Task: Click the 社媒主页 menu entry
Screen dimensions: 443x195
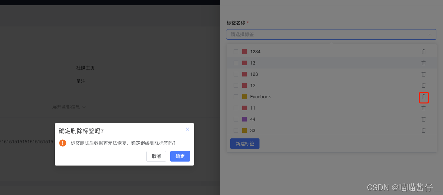Action: coord(86,68)
